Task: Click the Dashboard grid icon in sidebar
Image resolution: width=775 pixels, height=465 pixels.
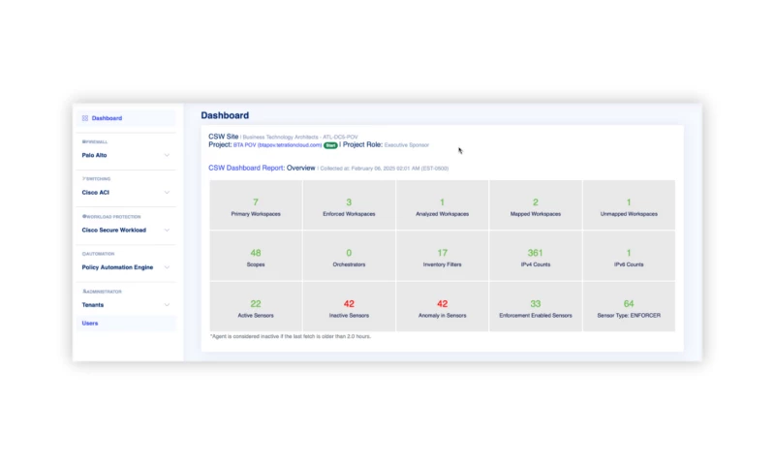Action: tap(85, 118)
